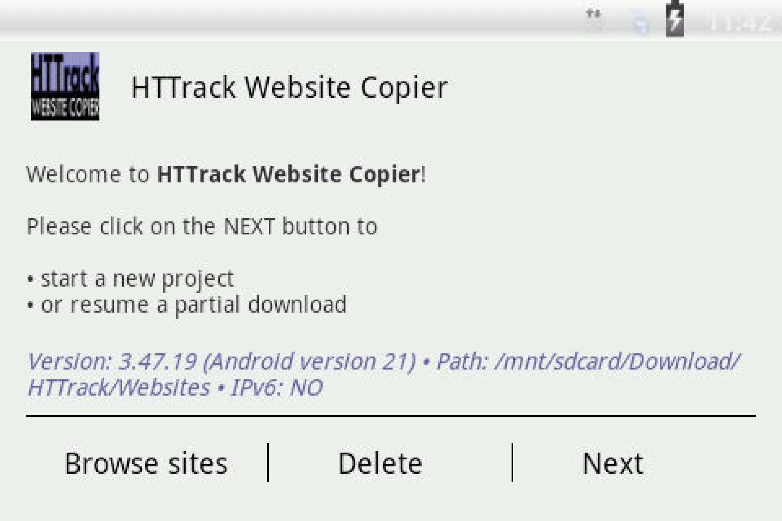The width and height of the screenshot is (782, 521).
Task: Tap the welcome heading text
Action: pos(225,176)
